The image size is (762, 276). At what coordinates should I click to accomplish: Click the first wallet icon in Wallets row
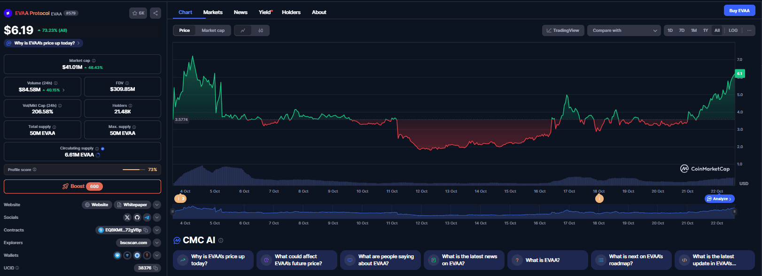[x=117, y=255]
